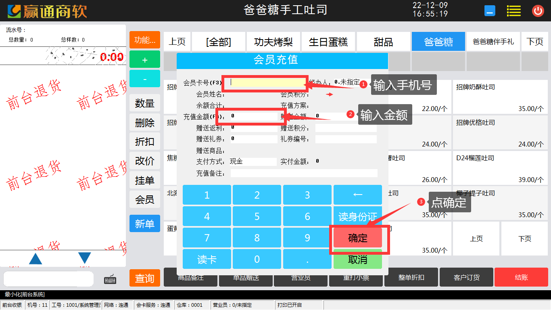This screenshot has width=551, height=310.
Task: Tap keypad digit 2
Action: click(257, 195)
